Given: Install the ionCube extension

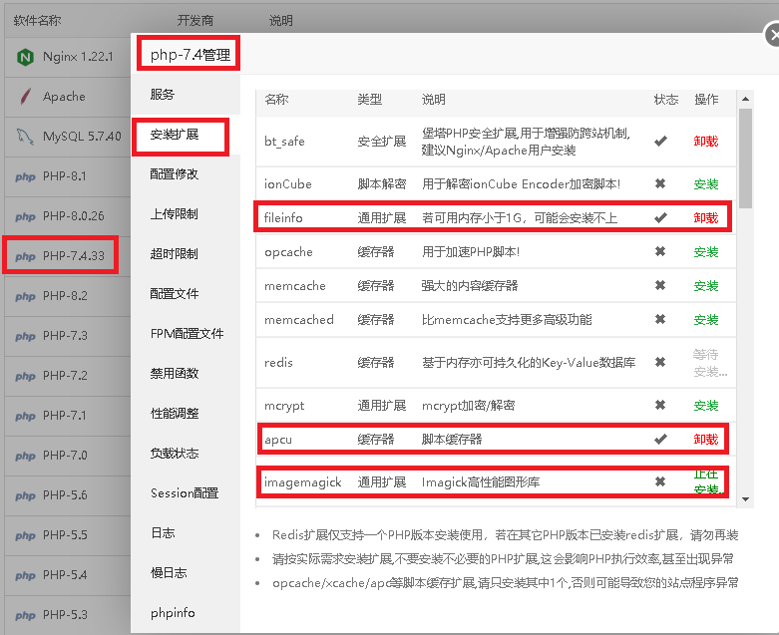Looking at the screenshot, I should pyautogui.click(x=706, y=184).
